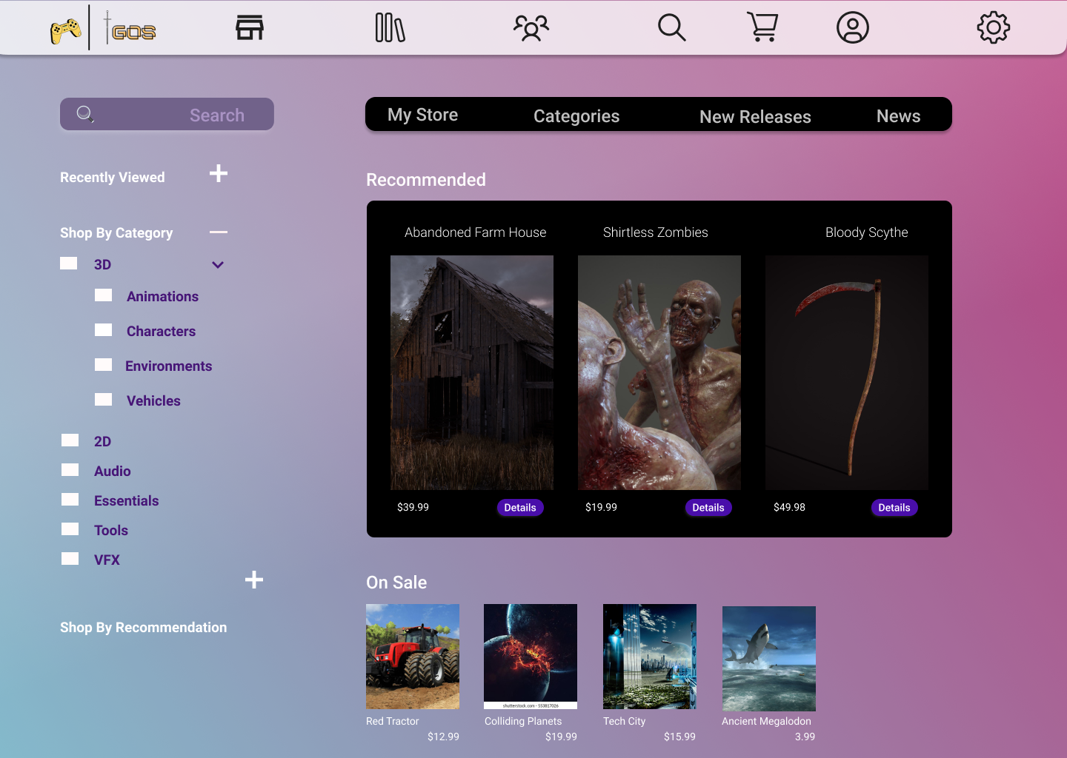This screenshot has height=758, width=1067.
Task: Click the magnifier inside search box
Action: click(x=85, y=114)
